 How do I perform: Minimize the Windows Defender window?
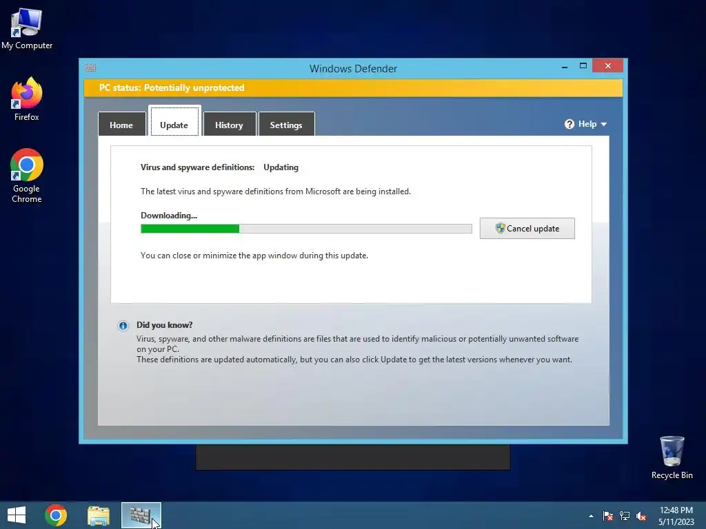pyautogui.click(x=565, y=67)
